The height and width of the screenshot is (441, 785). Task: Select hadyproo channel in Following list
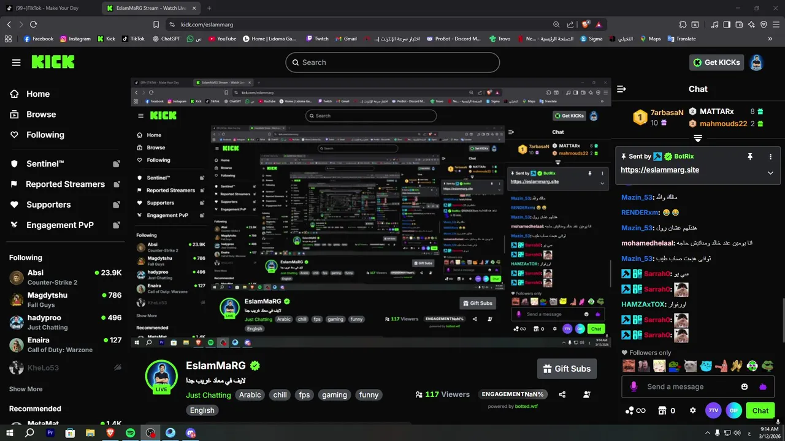coord(65,322)
